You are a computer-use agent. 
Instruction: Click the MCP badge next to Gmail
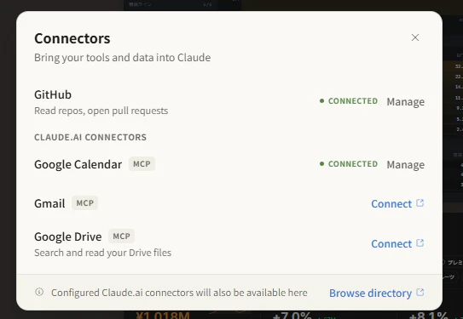pos(84,203)
